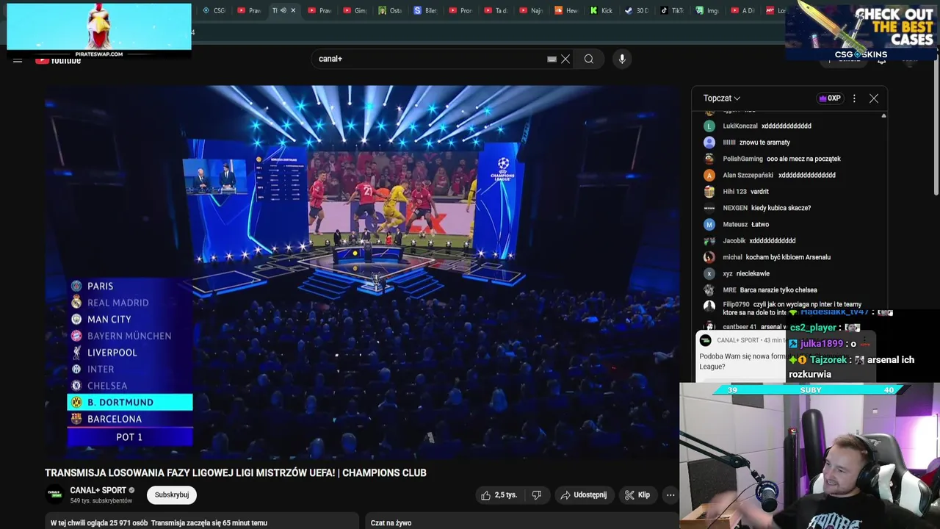Select CHELSEA in Pot 1 list

[130, 386]
